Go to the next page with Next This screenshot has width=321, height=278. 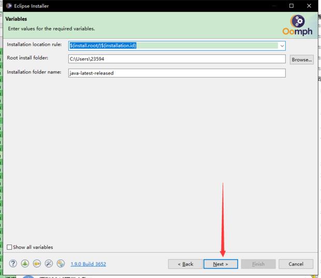click(x=220, y=264)
